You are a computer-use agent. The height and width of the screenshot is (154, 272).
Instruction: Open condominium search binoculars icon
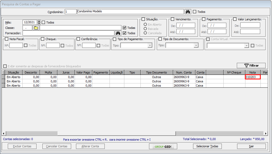[x=188, y=12]
